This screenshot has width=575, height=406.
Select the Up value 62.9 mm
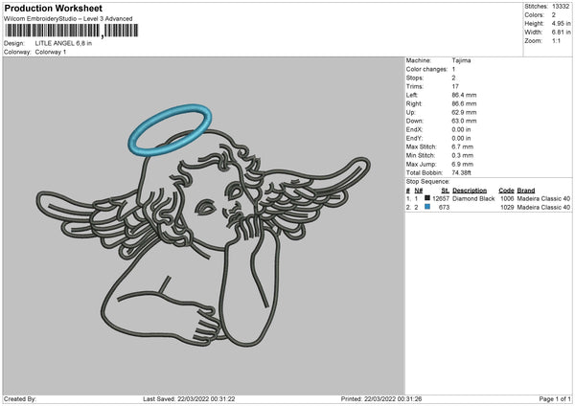(x=464, y=112)
